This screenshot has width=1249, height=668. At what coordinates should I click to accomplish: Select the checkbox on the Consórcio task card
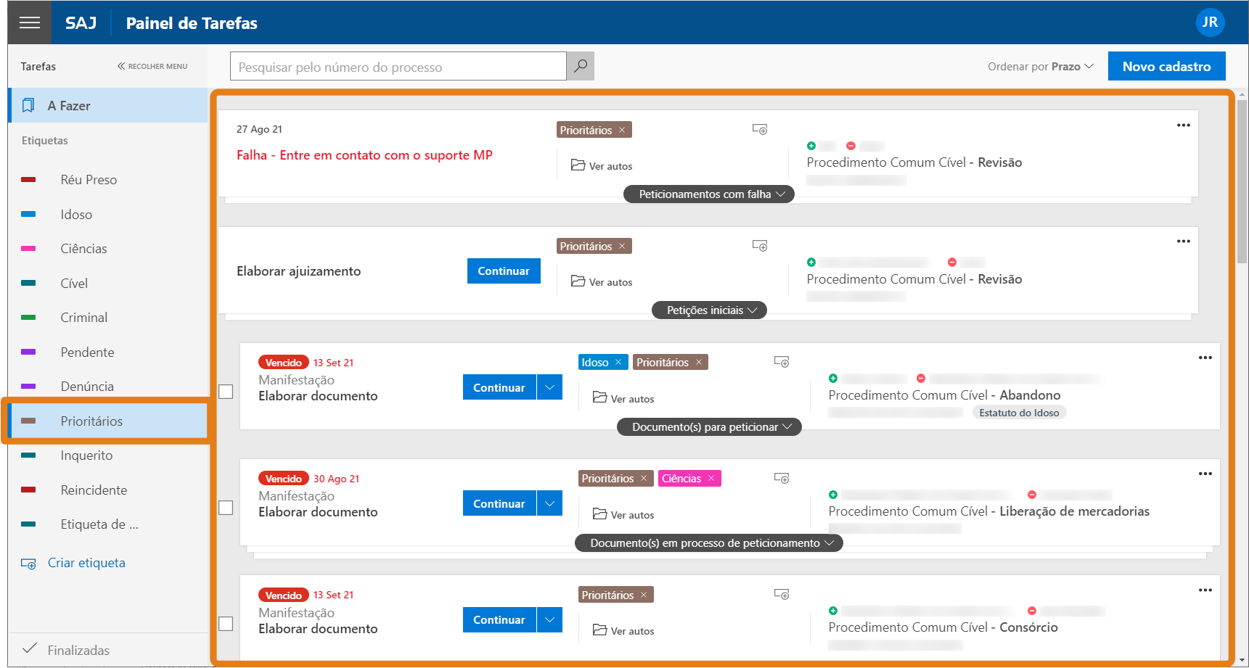tap(226, 624)
